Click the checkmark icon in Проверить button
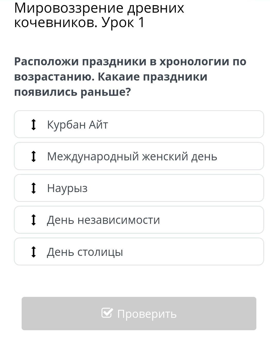 pos(107,313)
